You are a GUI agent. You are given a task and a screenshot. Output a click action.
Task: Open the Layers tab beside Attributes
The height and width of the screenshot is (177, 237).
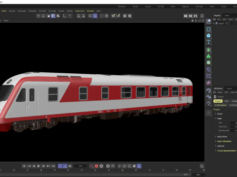tap(229, 88)
